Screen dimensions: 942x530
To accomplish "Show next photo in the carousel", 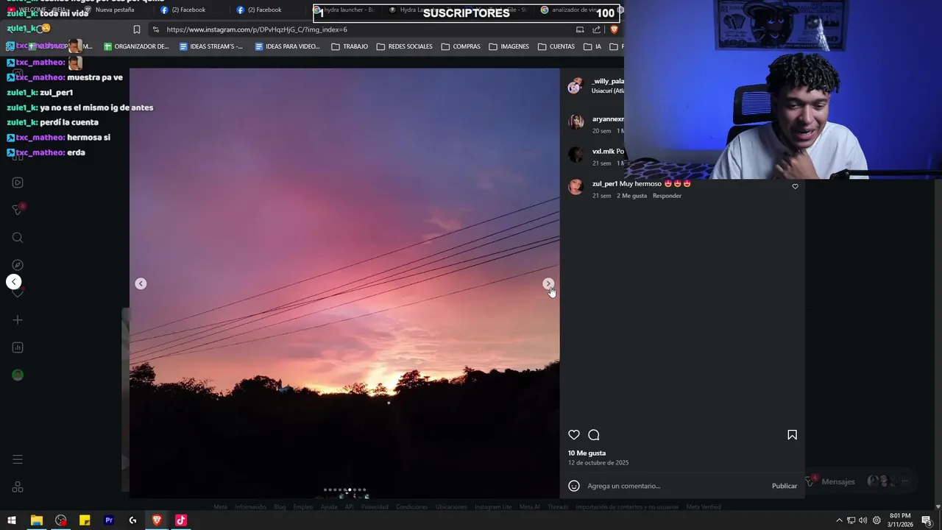I will tap(548, 283).
